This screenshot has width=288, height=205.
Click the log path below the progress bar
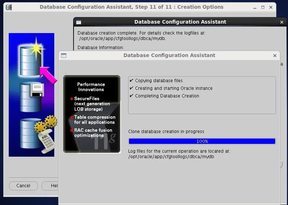pos(171,157)
